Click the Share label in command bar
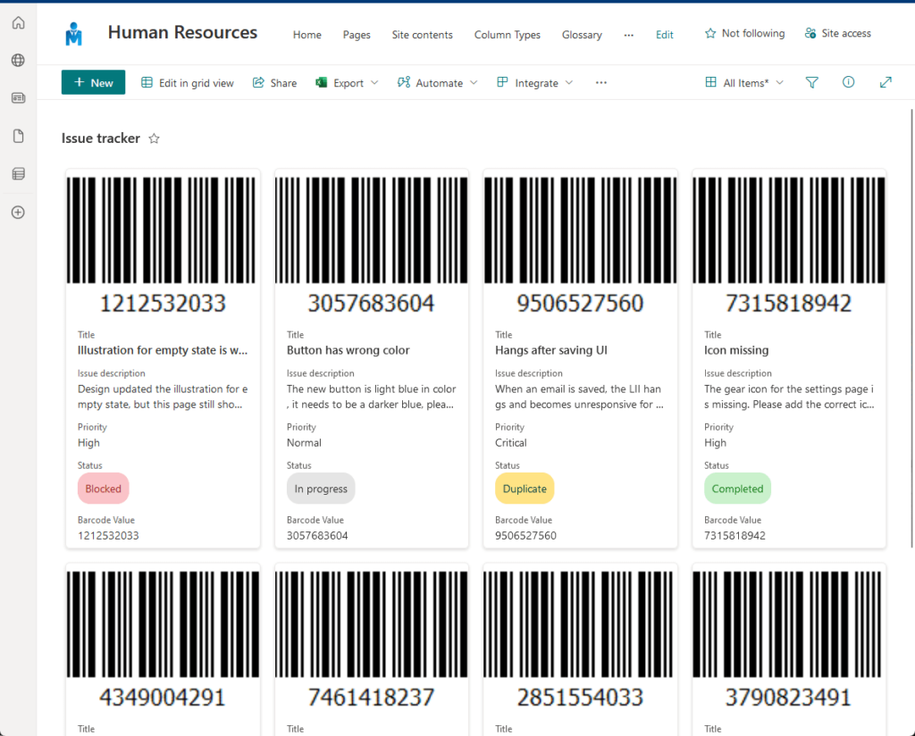 point(283,83)
